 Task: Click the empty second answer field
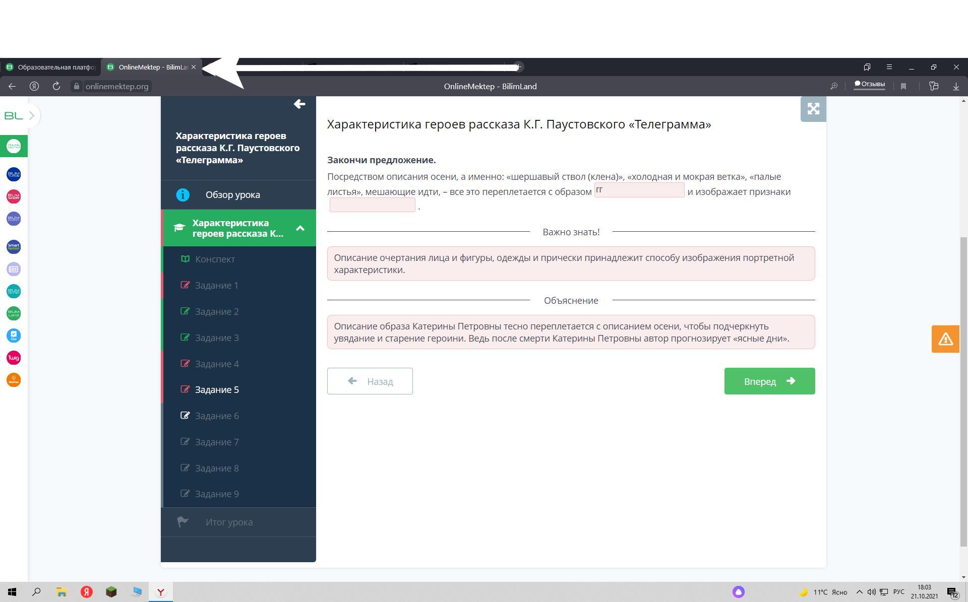tap(372, 205)
